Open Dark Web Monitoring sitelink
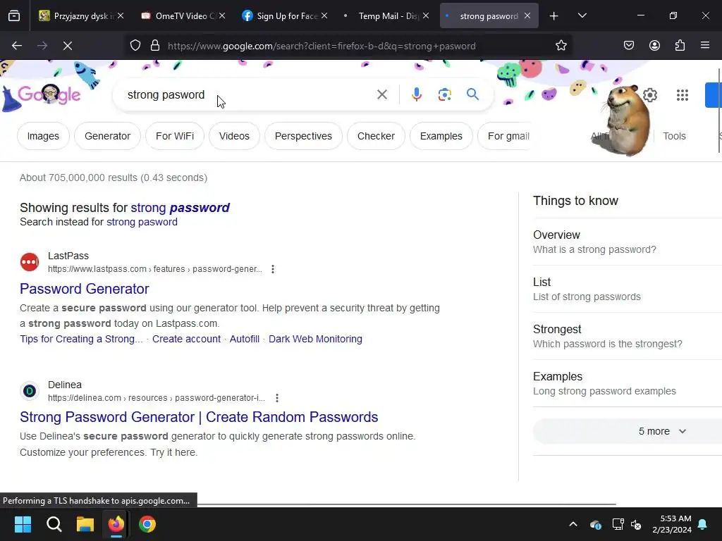 click(315, 339)
